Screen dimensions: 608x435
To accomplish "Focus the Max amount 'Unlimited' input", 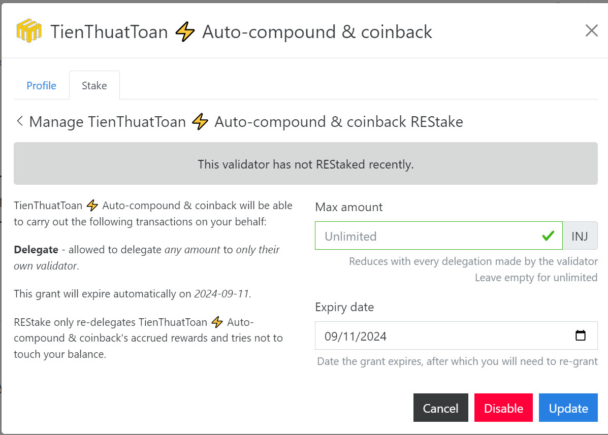I will 427,236.
